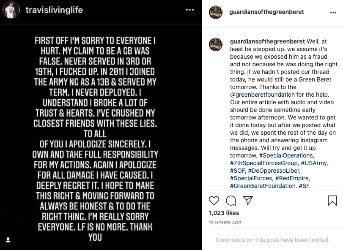Screen dimensions: 343x250
Task: Follow the @greenberetfoundation mention
Action: (x=262, y=95)
